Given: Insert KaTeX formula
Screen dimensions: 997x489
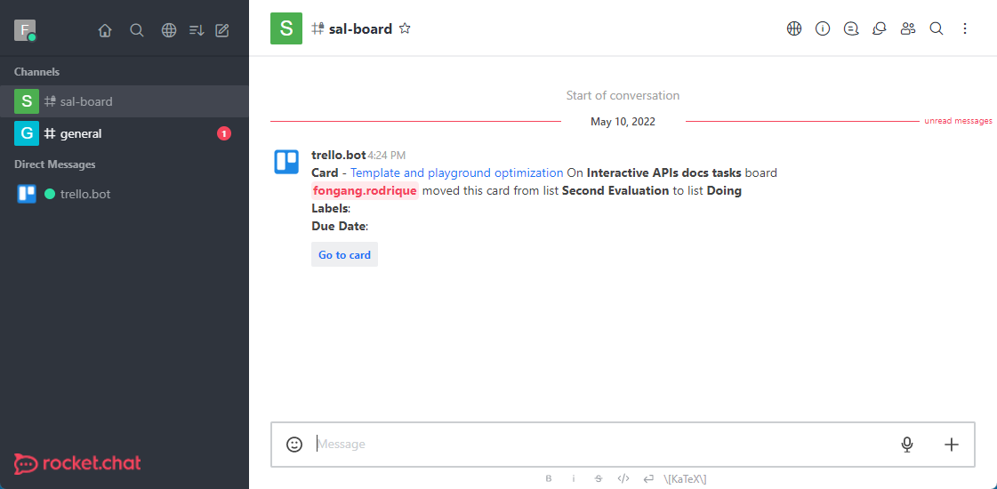Looking at the screenshot, I should pyautogui.click(x=685, y=479).
